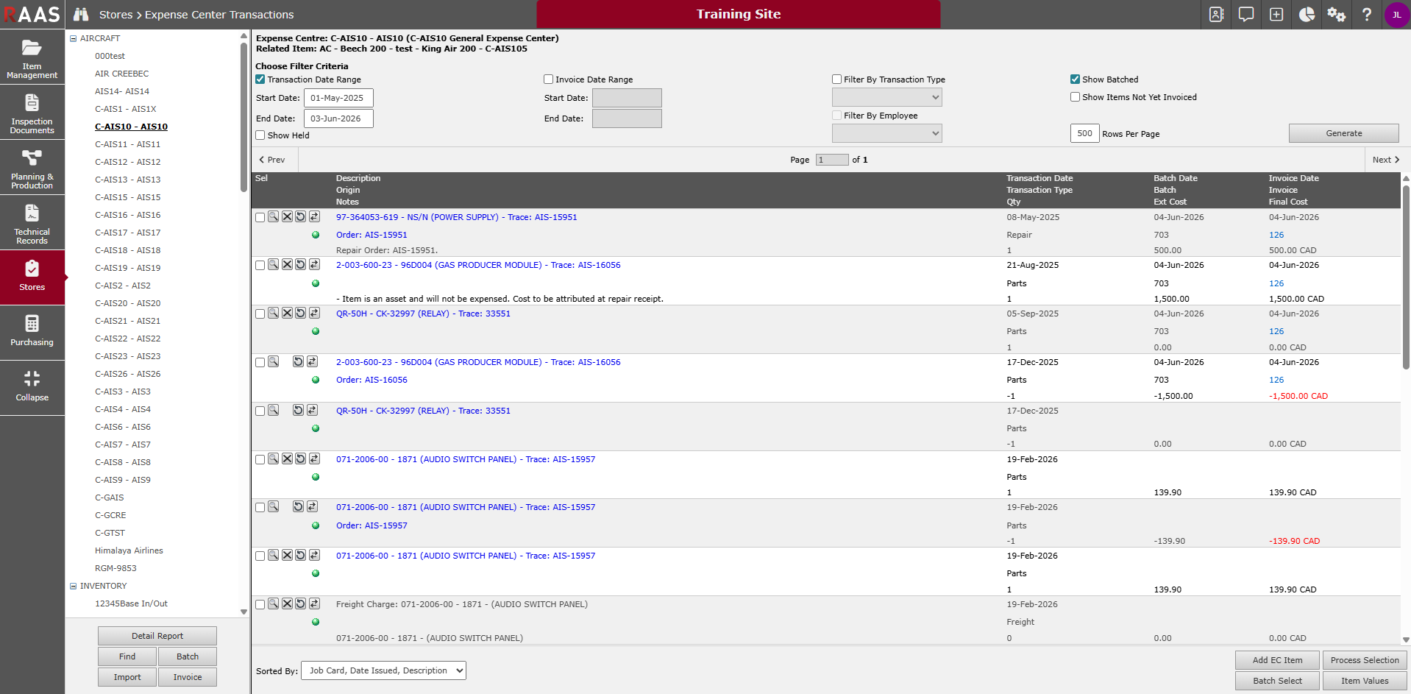Image resolution: width=1411 pixels, height=694 pixels.
Task: Open Filter By Employee dropdown
Action: click(x=886, y=133)
